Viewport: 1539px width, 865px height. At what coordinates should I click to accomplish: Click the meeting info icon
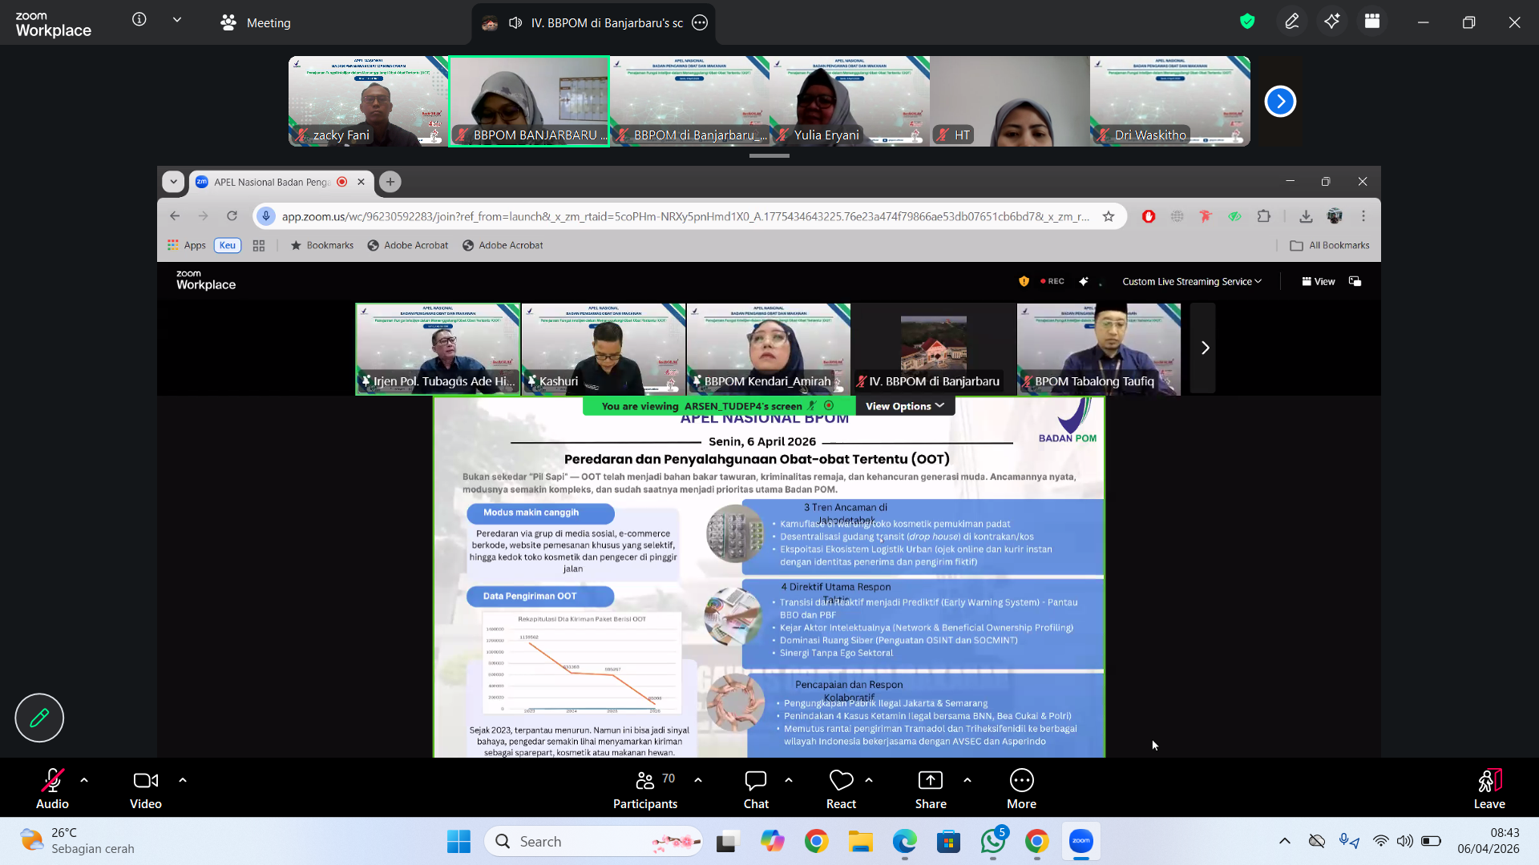point(139,19)
